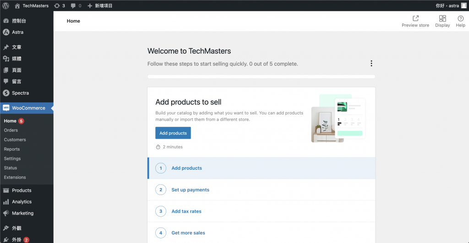Click the Welcome to TechMasters heading
The image size is (469, 243).
coord(189,51)
